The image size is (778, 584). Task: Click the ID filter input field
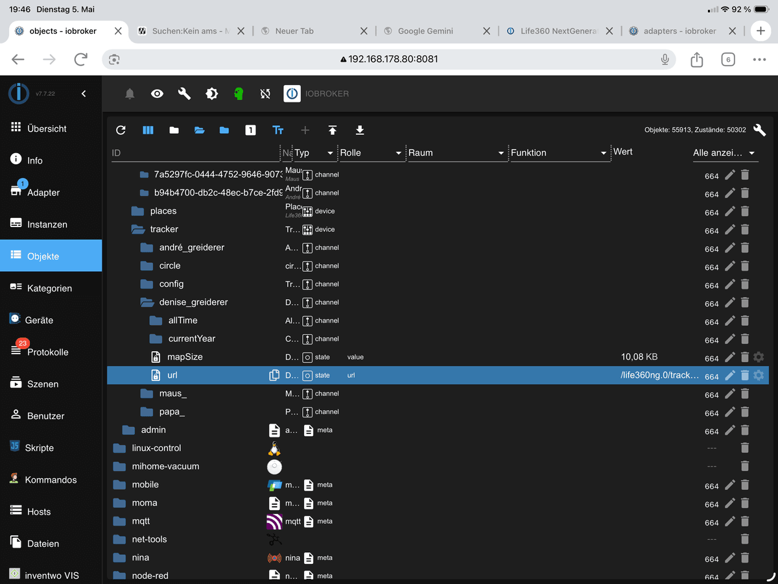coord(194,153)
